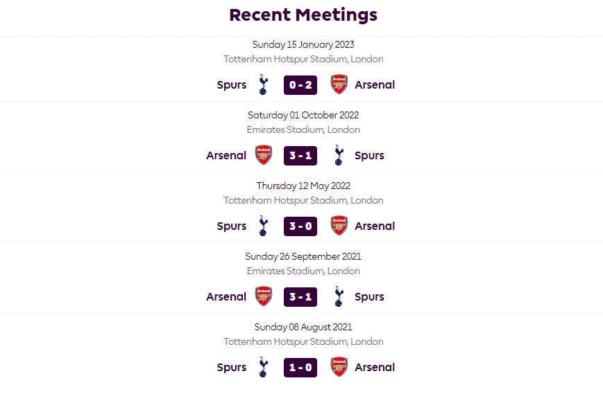The image size is (603, 394).
Task: Click the Arsenal crest in the 12 May 2022 match
Action: click(x=339, y=226)
